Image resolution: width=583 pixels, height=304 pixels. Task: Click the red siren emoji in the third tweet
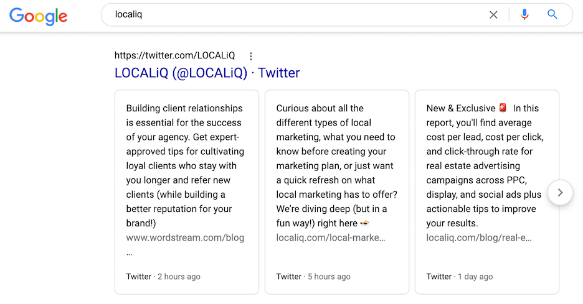[503, 108]
